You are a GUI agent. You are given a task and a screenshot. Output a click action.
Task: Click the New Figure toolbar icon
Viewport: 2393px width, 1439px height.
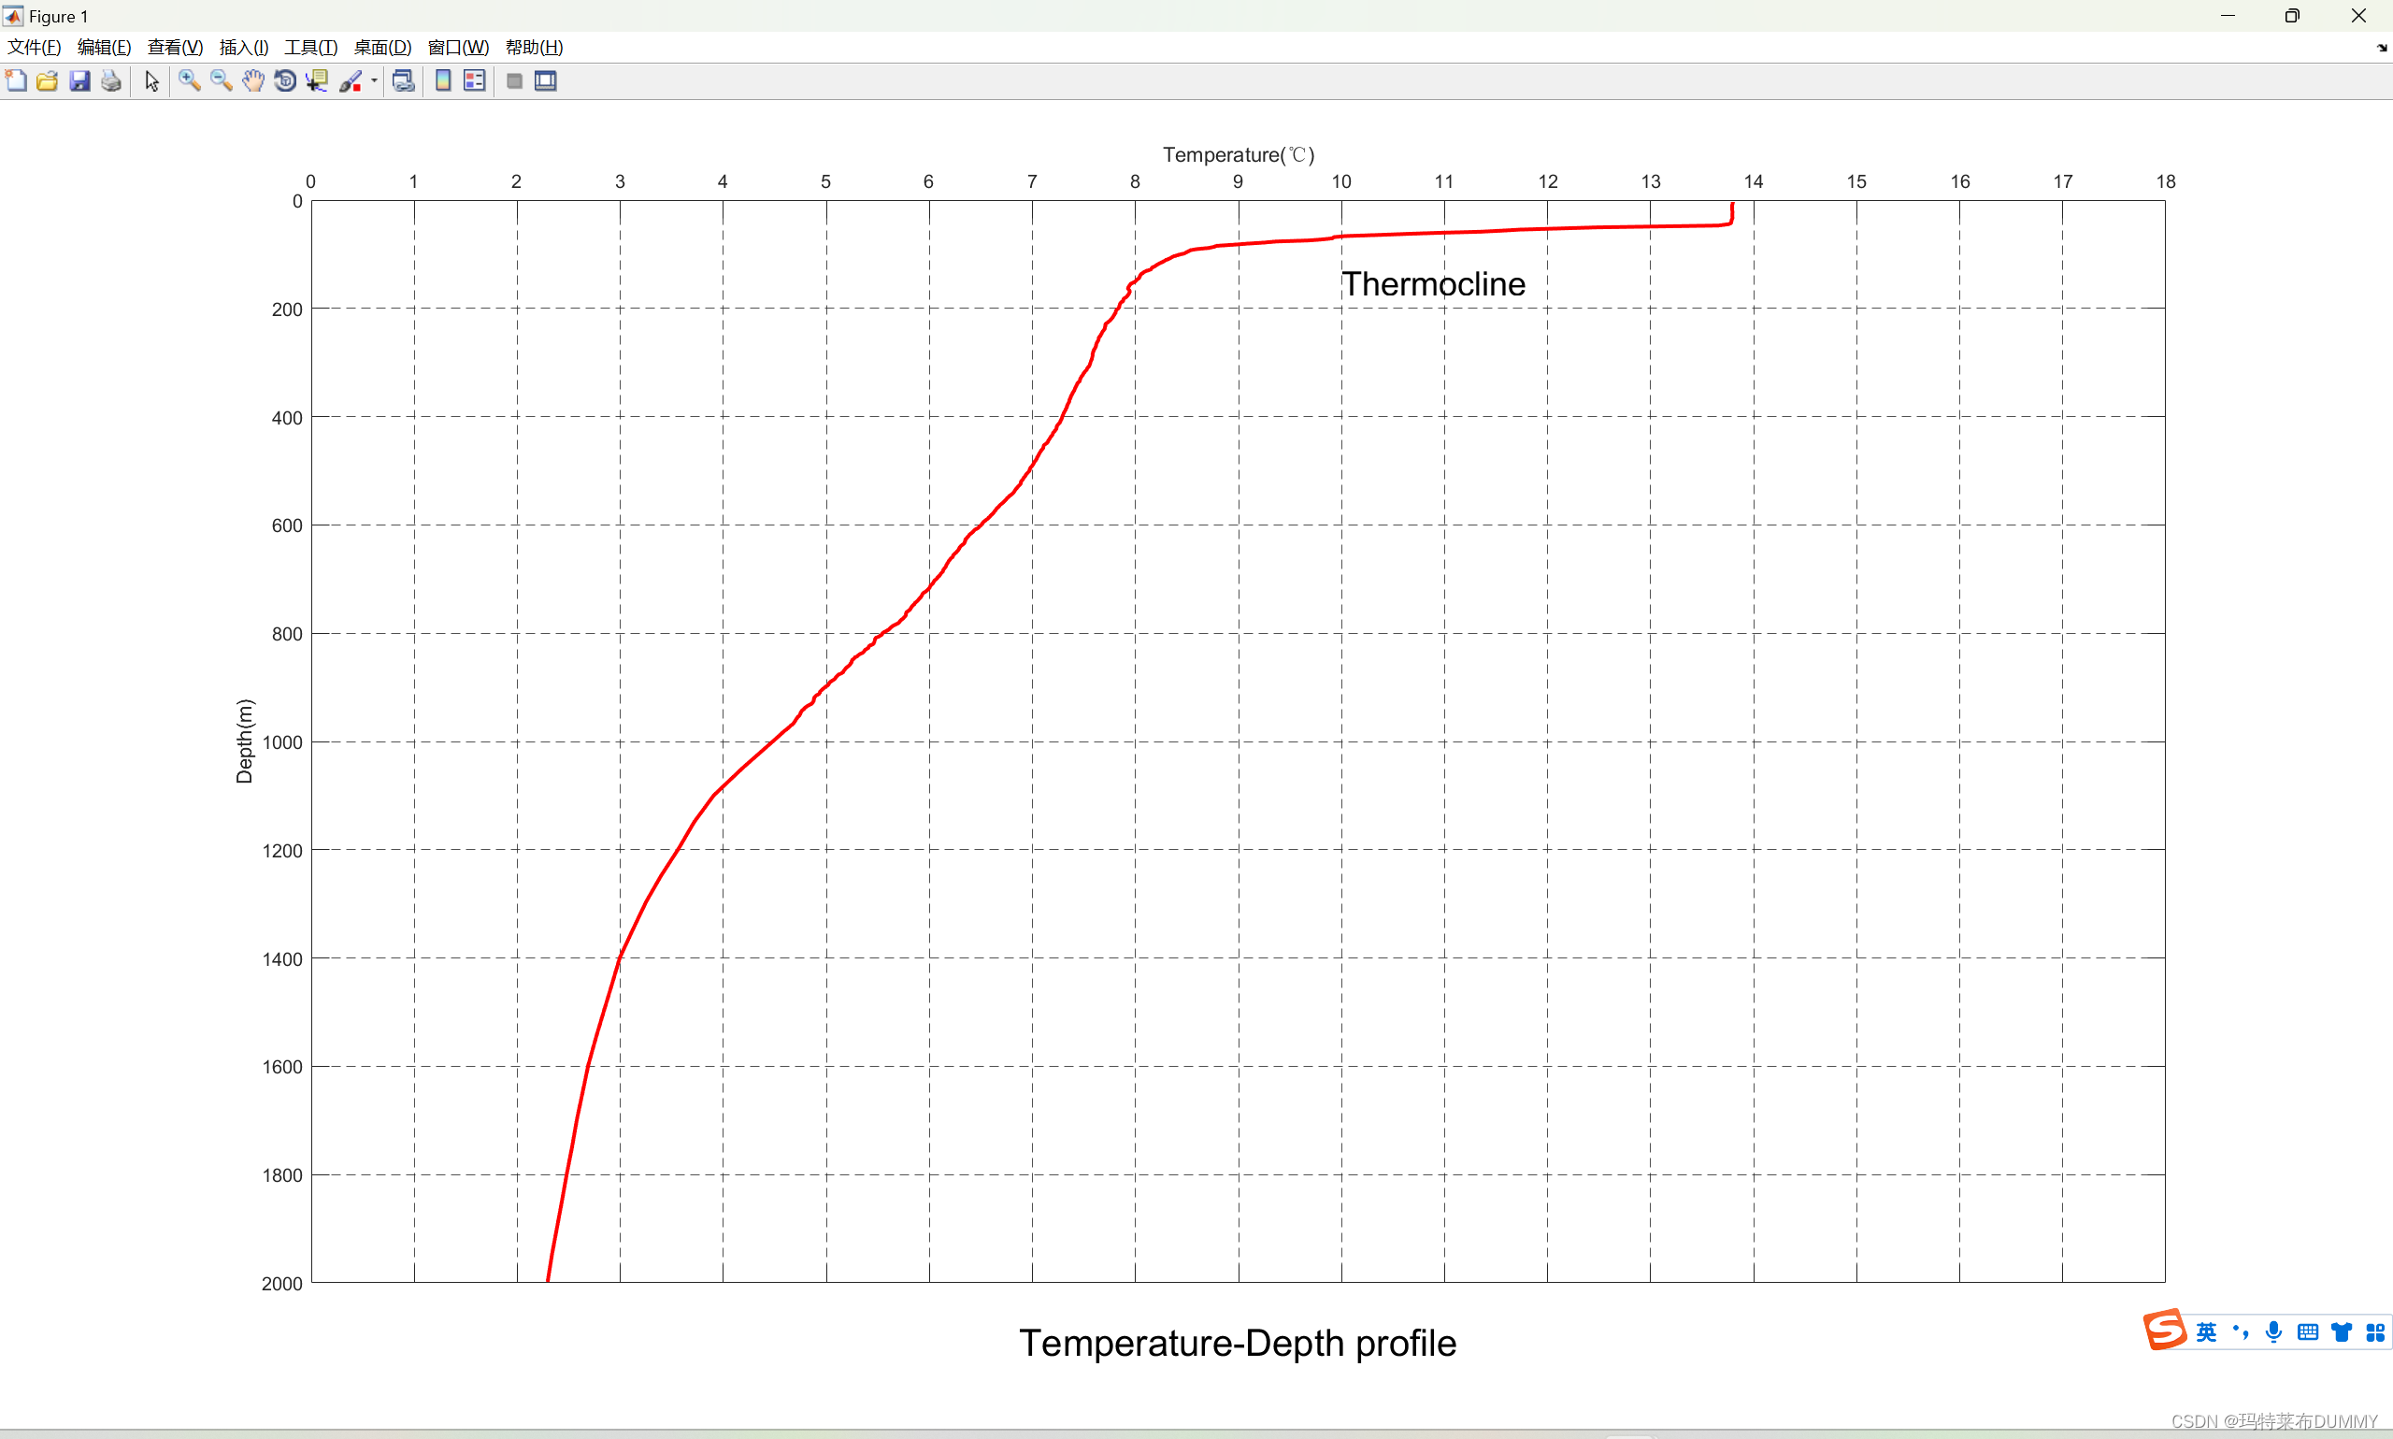click(x=17, y=81)
